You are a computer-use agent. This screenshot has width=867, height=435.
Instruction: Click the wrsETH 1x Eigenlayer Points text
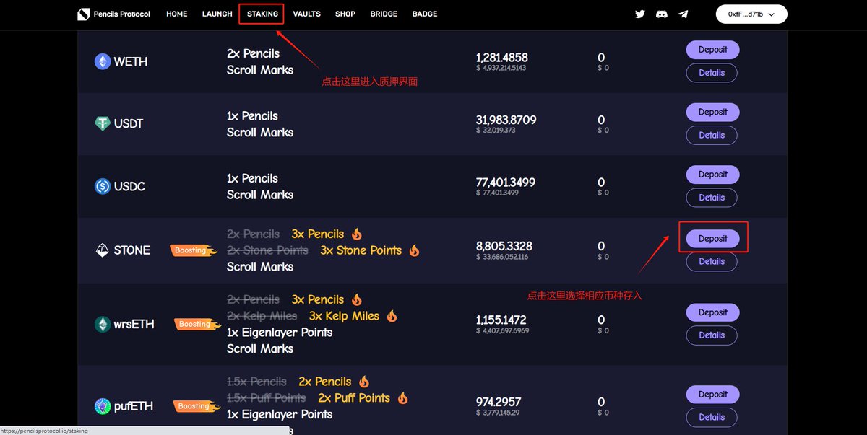point(280,333)
